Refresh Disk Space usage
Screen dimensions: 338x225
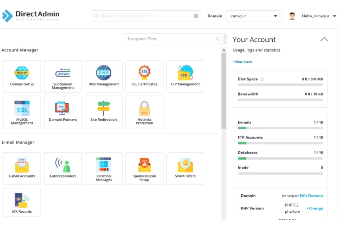point(262,79)
